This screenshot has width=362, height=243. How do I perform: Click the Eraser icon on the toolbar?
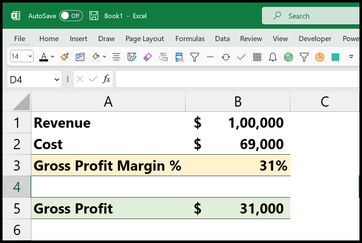click(x=147, y=57)
